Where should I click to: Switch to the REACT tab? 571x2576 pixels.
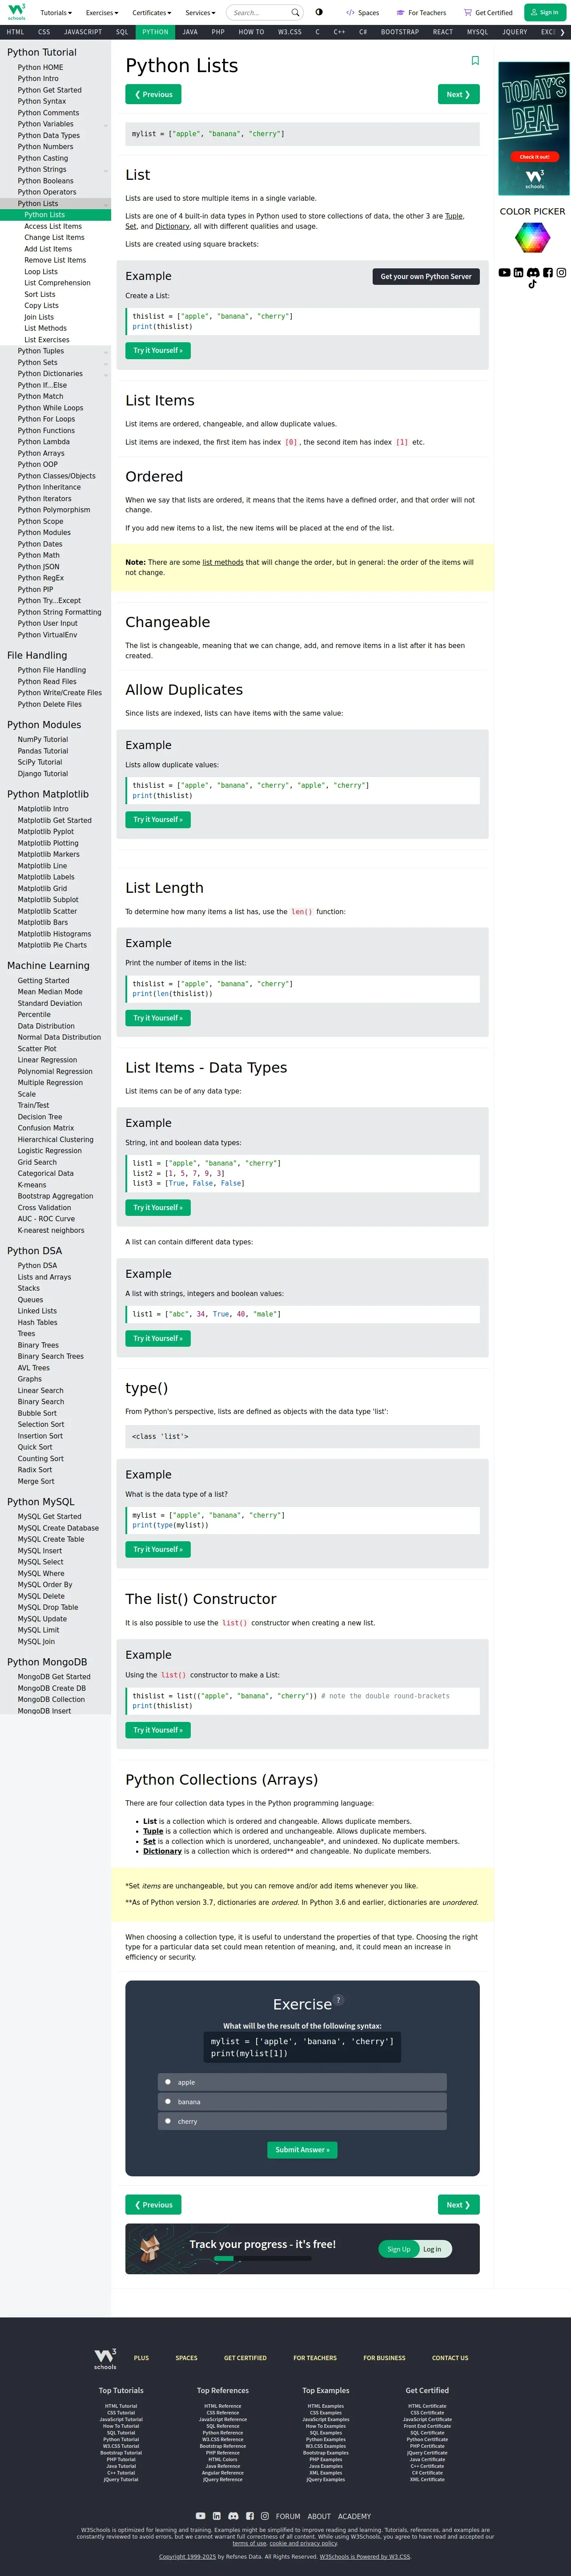click(443, 32)
